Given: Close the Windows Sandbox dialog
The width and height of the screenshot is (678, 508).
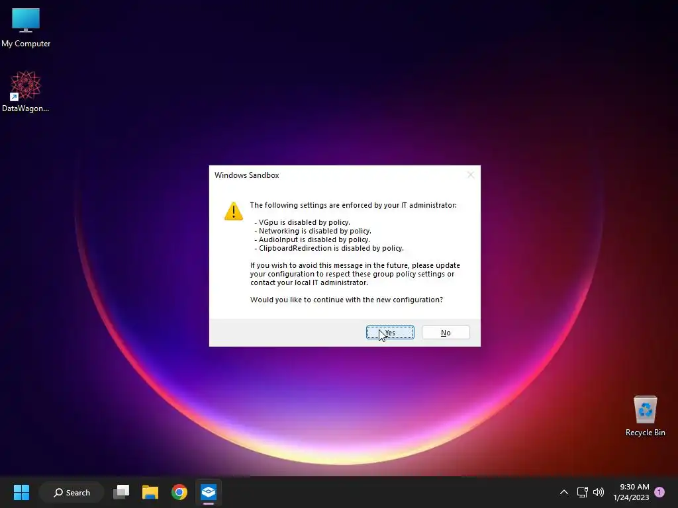Looking at the screenshot, I should coord(471,175).
